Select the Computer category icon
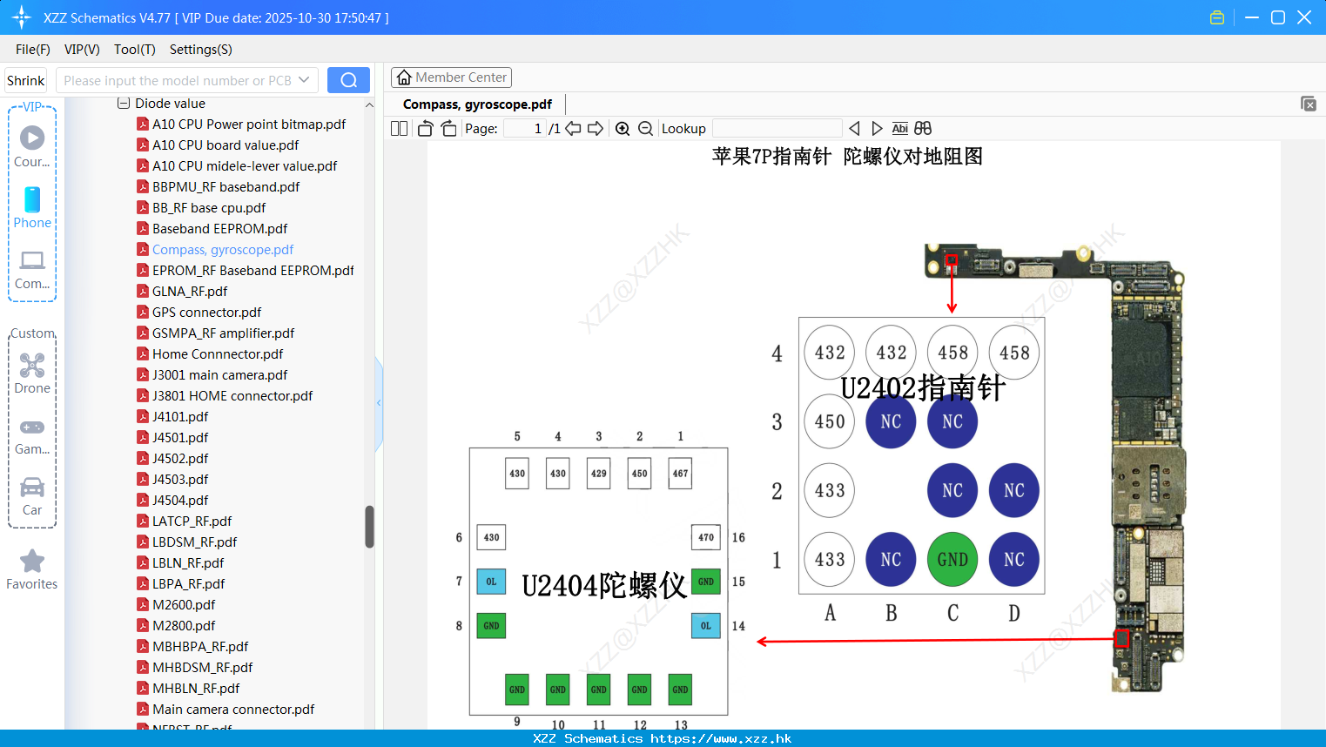The height and width of the screenshot is (747, 1326). click(32, 260)
